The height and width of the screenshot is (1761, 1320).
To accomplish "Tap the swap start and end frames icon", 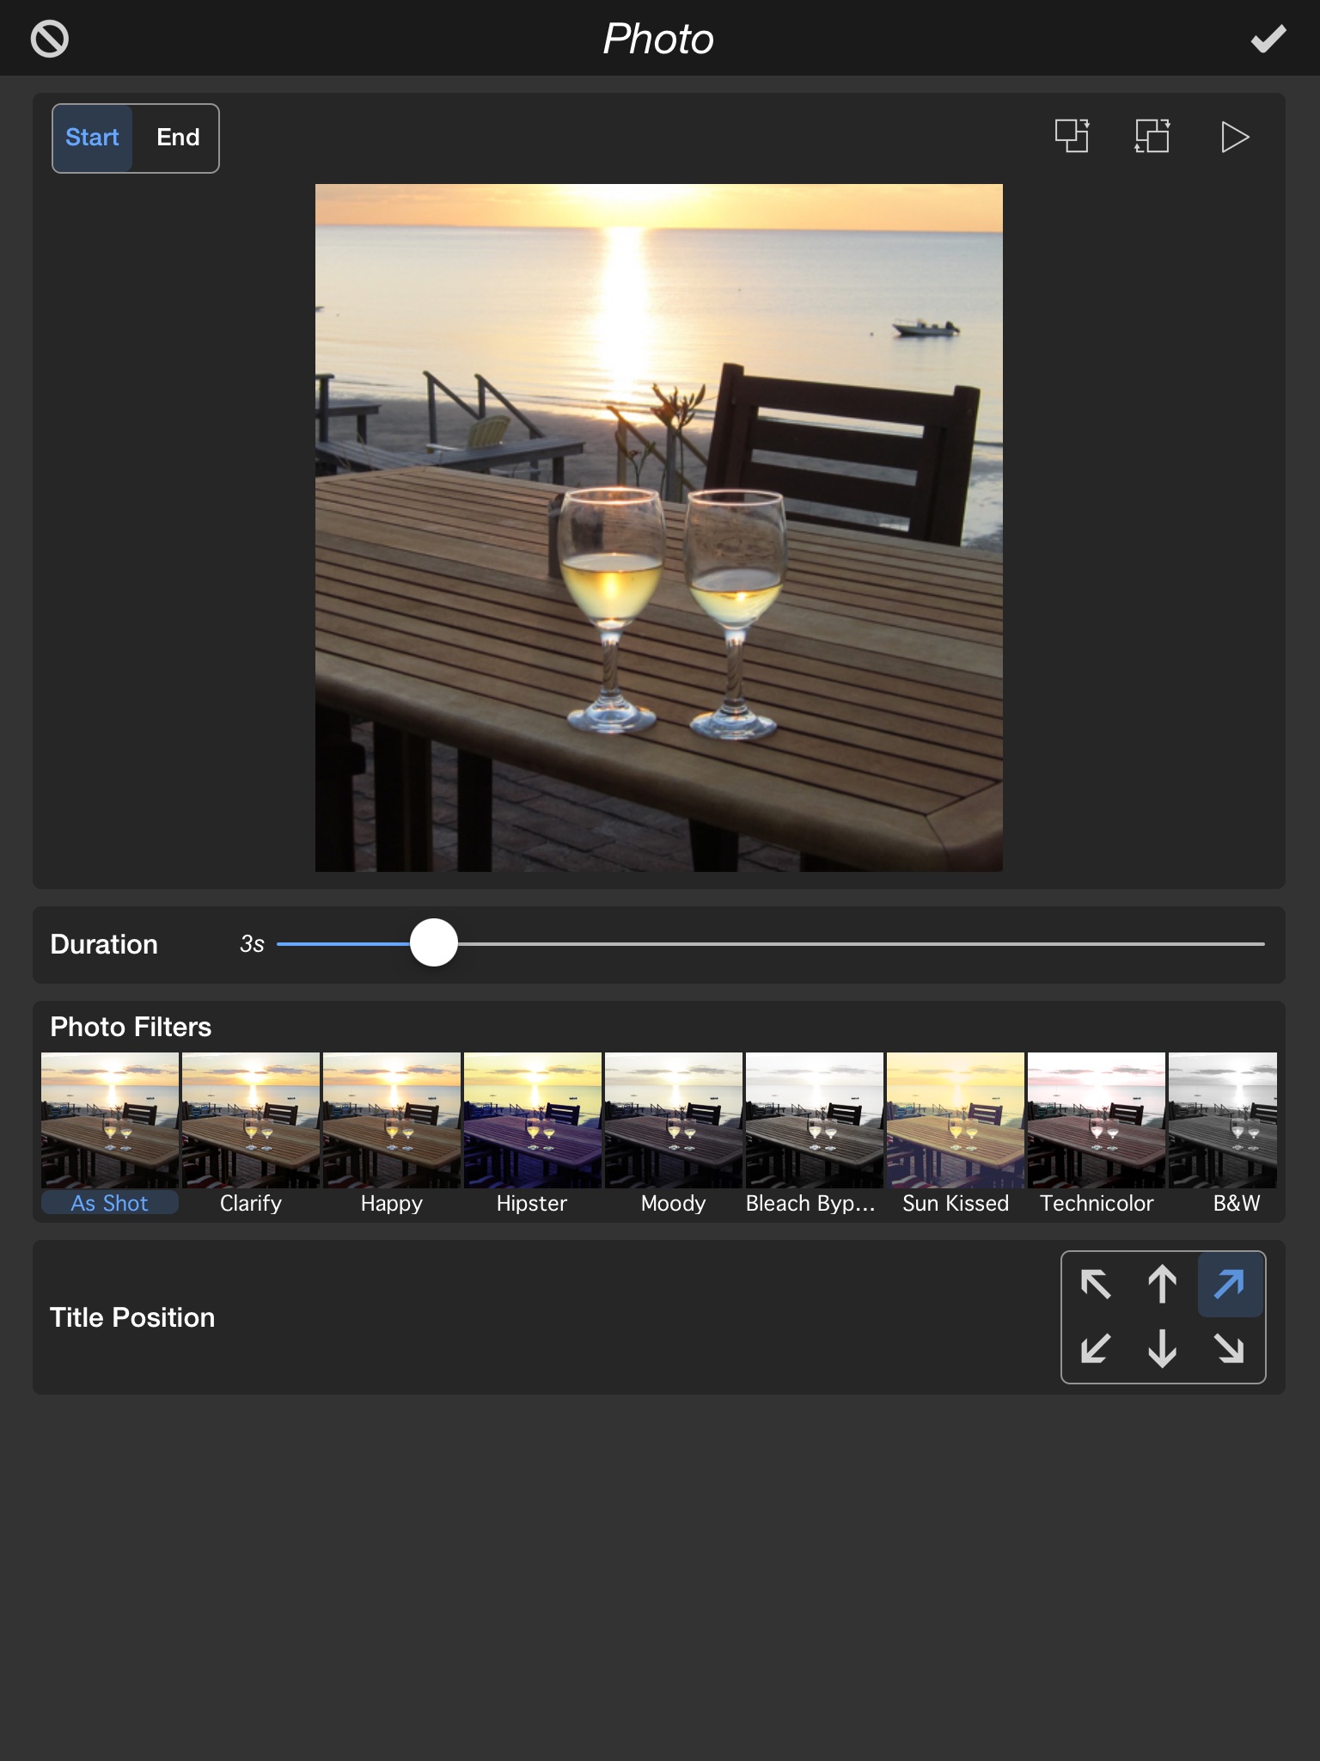I will click(1152, 137).
